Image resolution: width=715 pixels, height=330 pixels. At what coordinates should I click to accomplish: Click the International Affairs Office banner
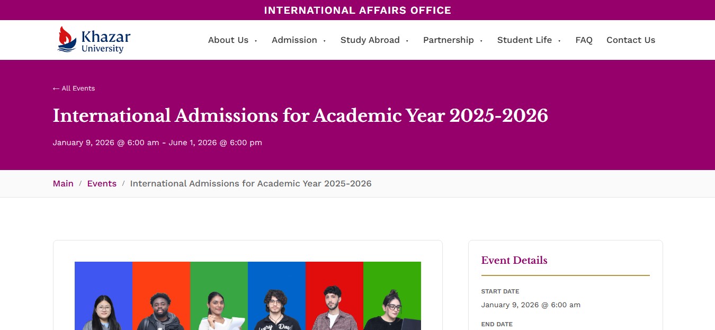coord(358,10)
